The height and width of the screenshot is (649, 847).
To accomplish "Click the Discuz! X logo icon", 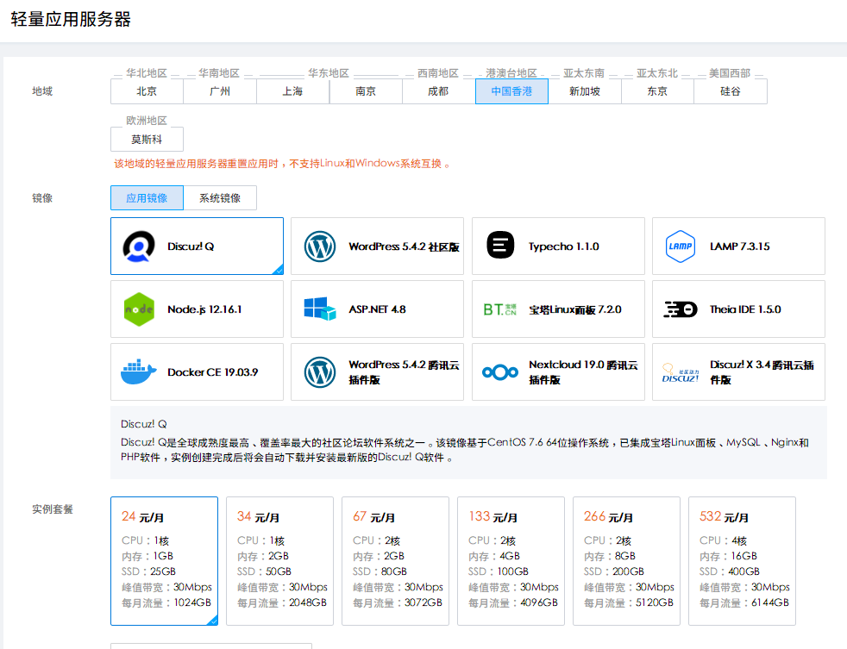I will coord(681,372).
